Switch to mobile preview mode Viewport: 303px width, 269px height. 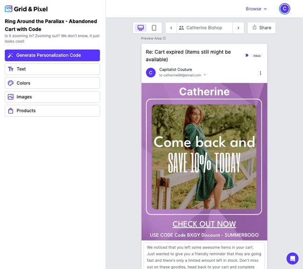[x=154, y=28]
